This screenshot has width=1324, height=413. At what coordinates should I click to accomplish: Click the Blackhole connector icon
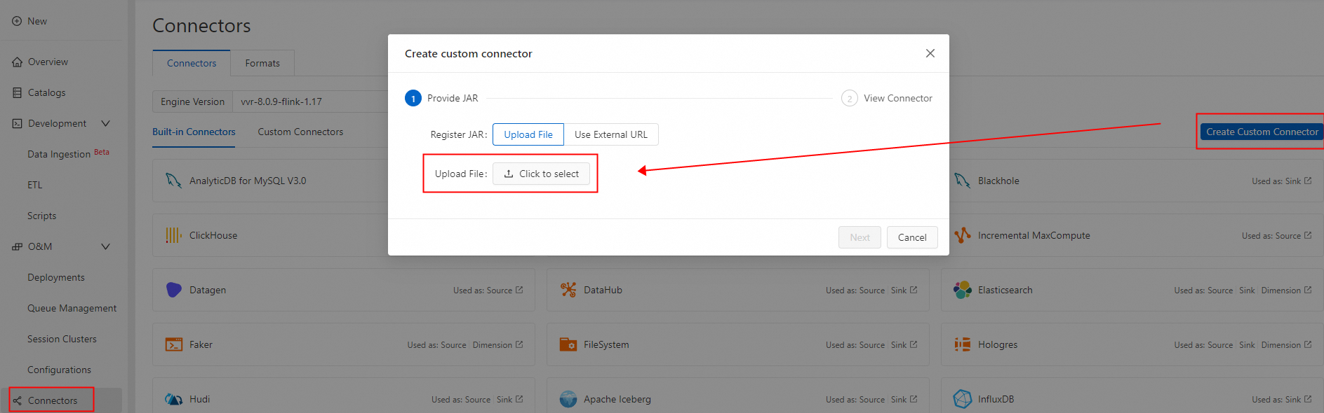963,181
